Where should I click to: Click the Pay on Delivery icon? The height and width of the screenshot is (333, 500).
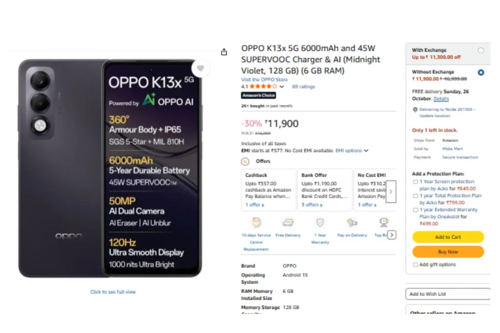click(352, 223)
